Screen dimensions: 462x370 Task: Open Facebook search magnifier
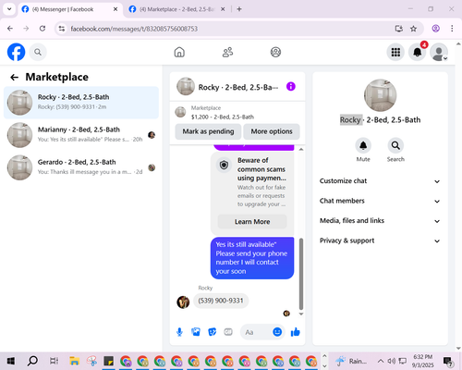pyautogui.click(x=38, y=52)
